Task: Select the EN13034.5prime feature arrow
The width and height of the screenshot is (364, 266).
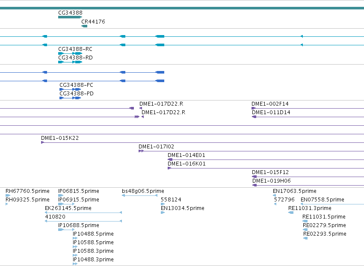Action: pyautogui.click(x=163, y=213)
